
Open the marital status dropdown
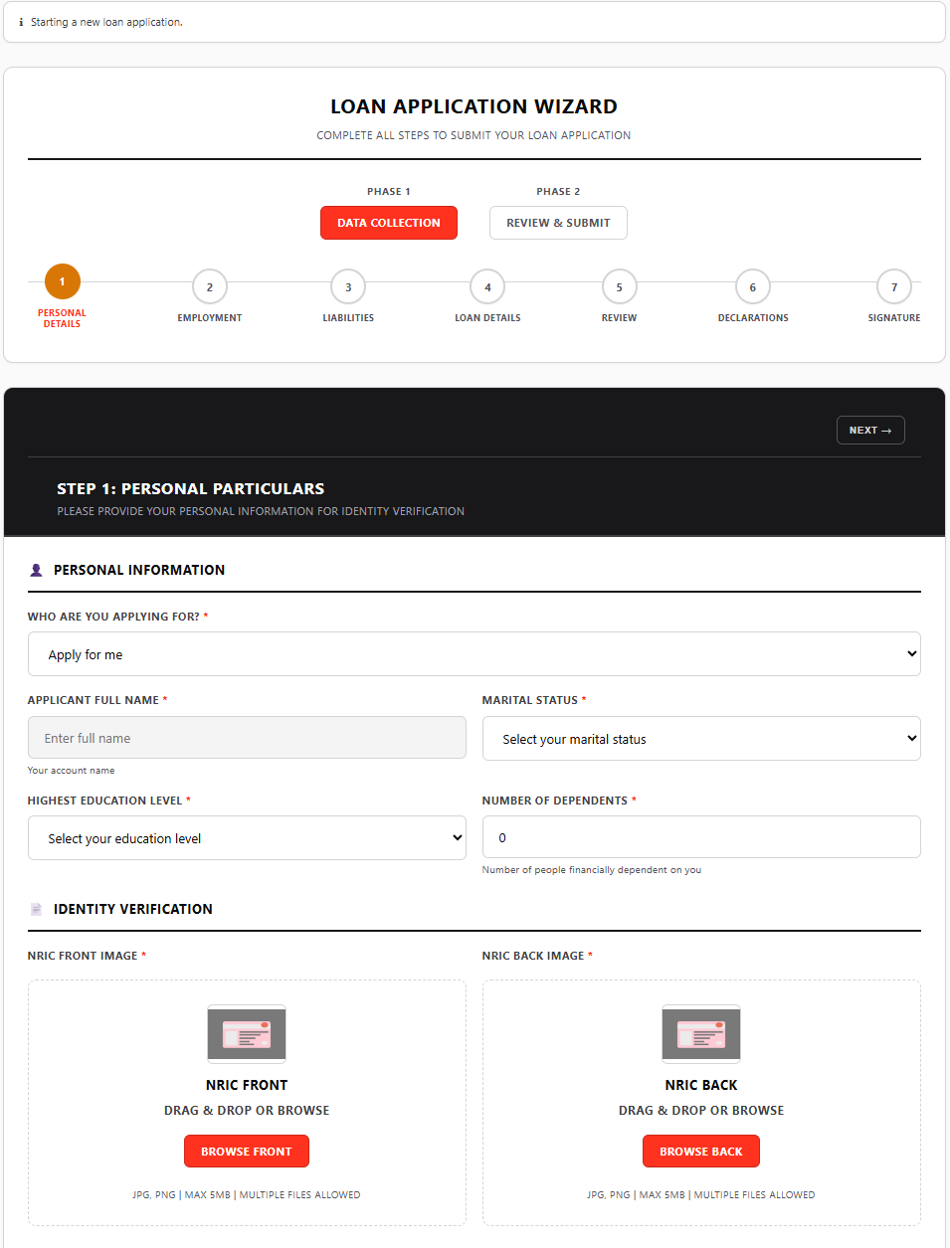point(701,738)
